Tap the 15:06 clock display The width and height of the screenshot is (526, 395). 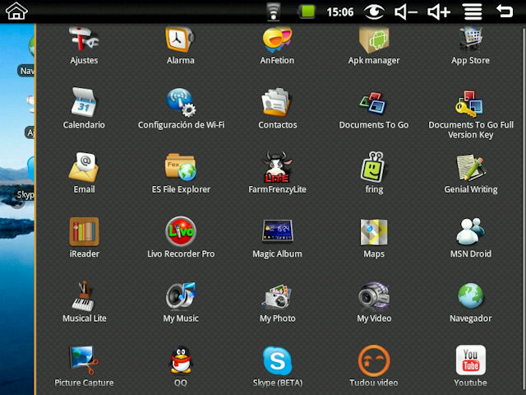click(x=340, y=12)
